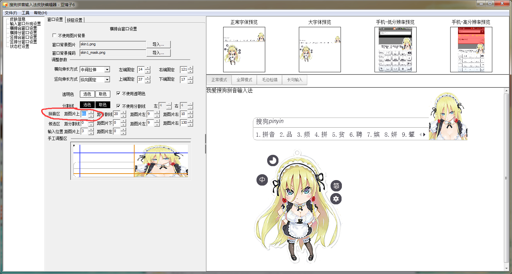Toggle the 不使用分割线 checkbox
Screen dimensions: 512x274
tap(118, 106)
